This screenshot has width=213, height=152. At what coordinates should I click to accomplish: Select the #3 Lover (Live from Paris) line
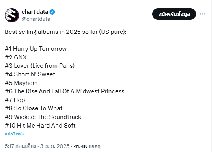[40, 66]
